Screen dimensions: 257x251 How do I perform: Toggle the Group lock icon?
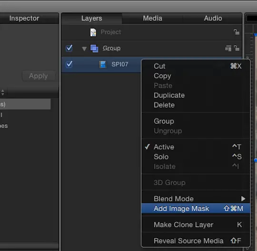coord(237,48)
